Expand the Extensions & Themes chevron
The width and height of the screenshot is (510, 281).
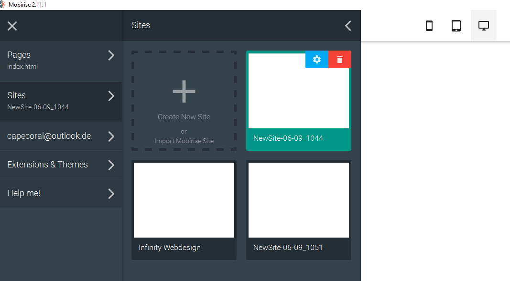click(x=111, y=165)
